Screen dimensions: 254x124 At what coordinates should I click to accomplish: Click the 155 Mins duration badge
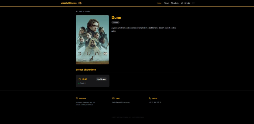pyautogui.click(x=115, y=23)
